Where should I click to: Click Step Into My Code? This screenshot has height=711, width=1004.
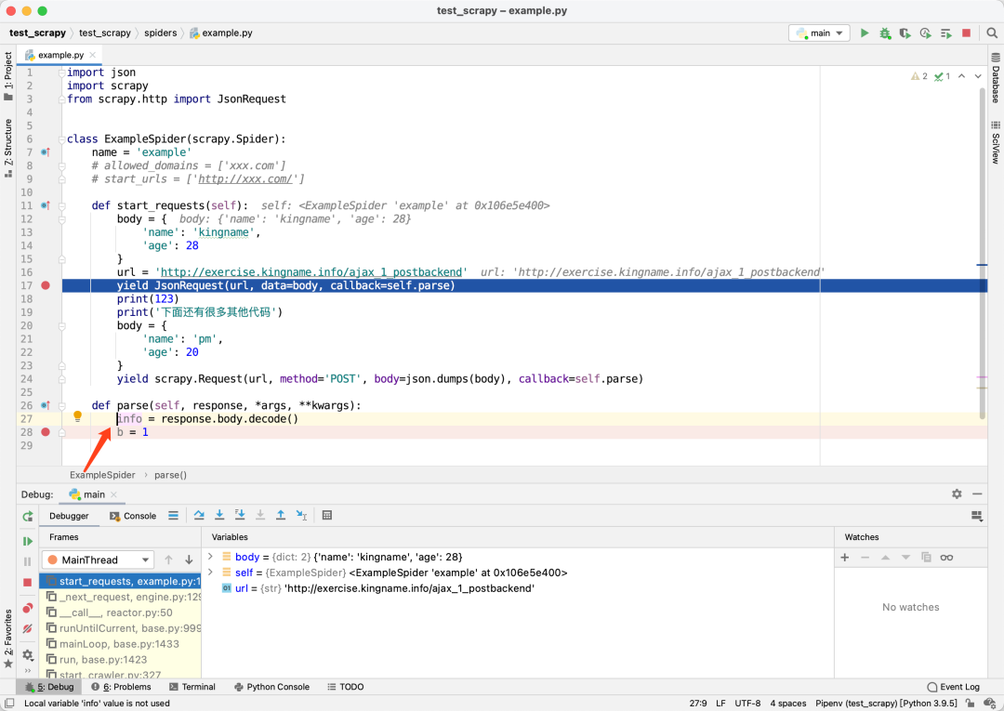[x=240, y=515]
